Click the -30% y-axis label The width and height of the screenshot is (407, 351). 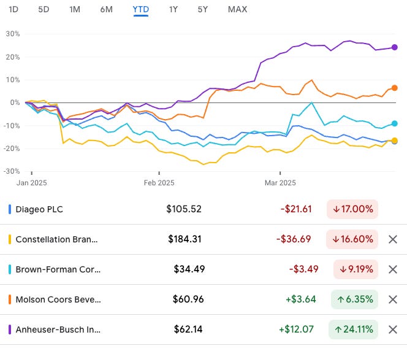click(x=12, y=171)
